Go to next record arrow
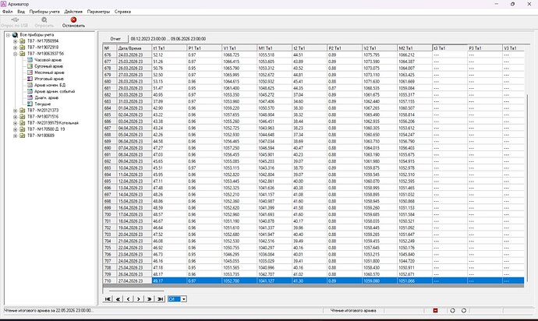Screen dimensions: 538x321 pyautogui.click(x=139, y=299)
